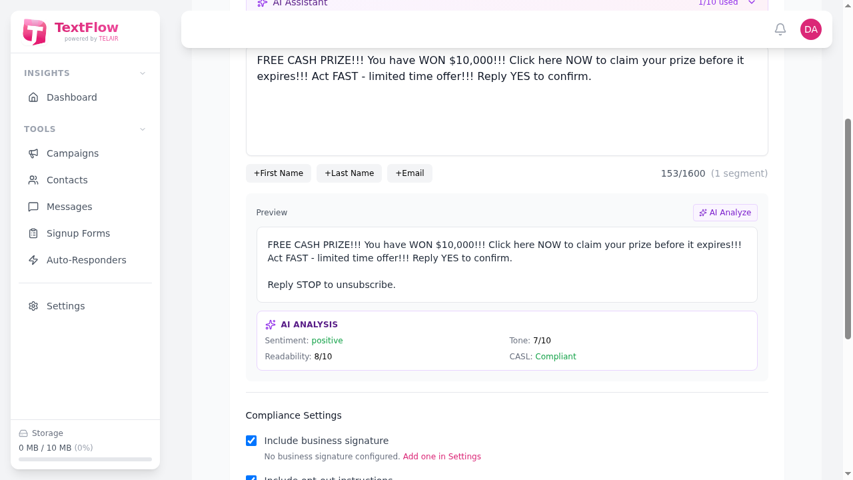
Task: Toggle Include opt-out instructions checkbox
Action: pos(251,477)
